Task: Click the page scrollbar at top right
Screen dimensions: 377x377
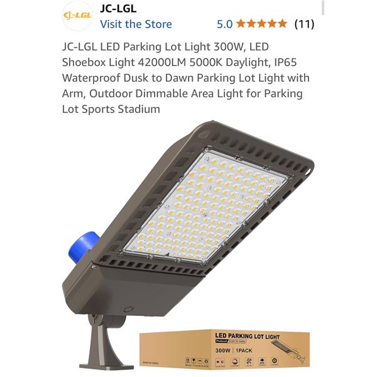Action: [323, 8]
